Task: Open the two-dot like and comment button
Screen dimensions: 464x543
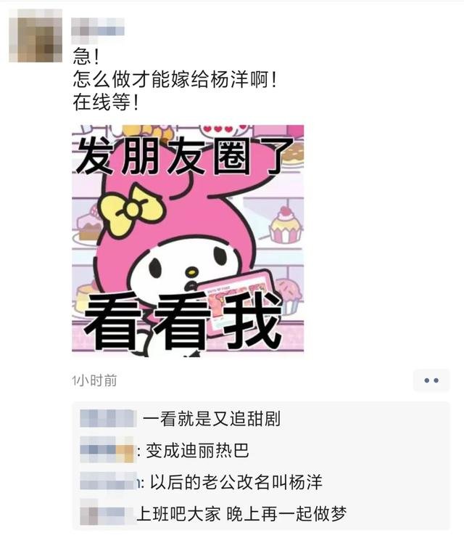Action: point(431,380)
